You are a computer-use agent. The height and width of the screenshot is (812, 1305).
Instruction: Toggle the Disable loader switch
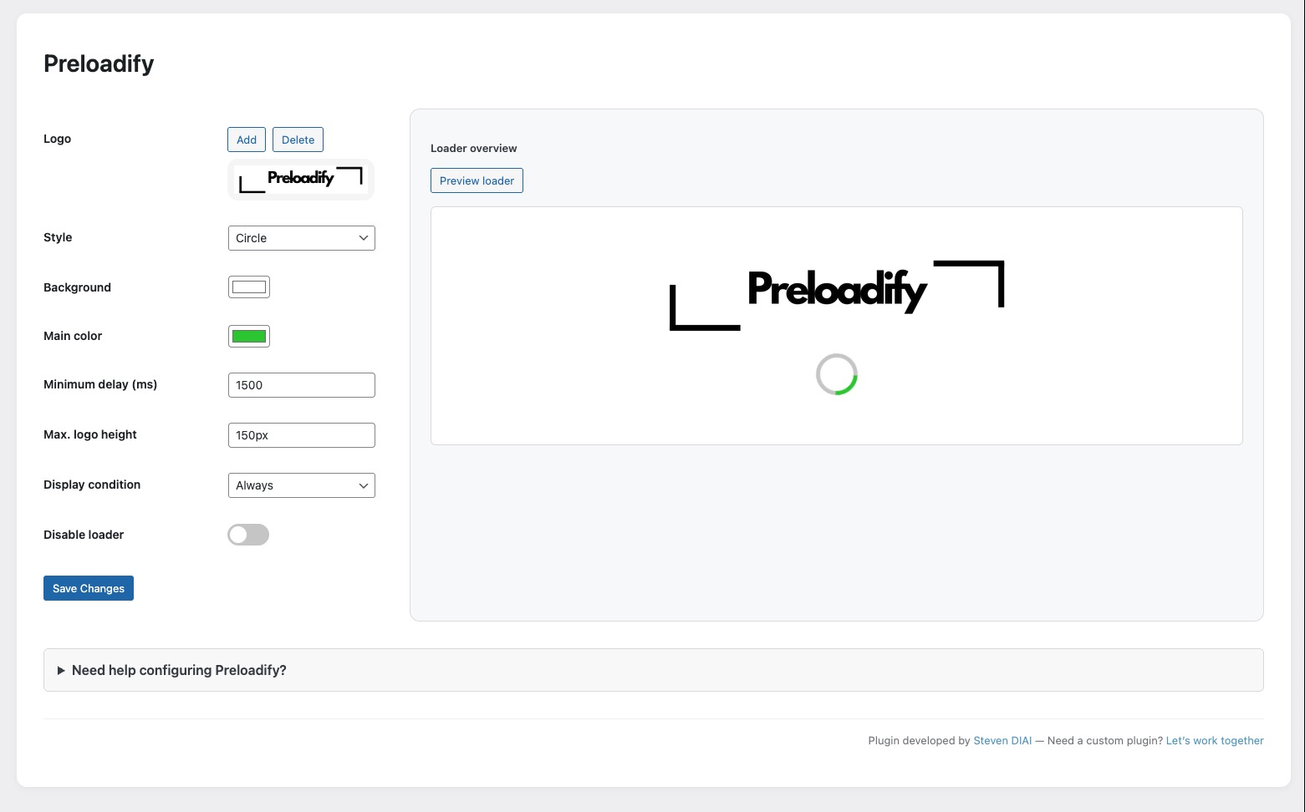248,535
